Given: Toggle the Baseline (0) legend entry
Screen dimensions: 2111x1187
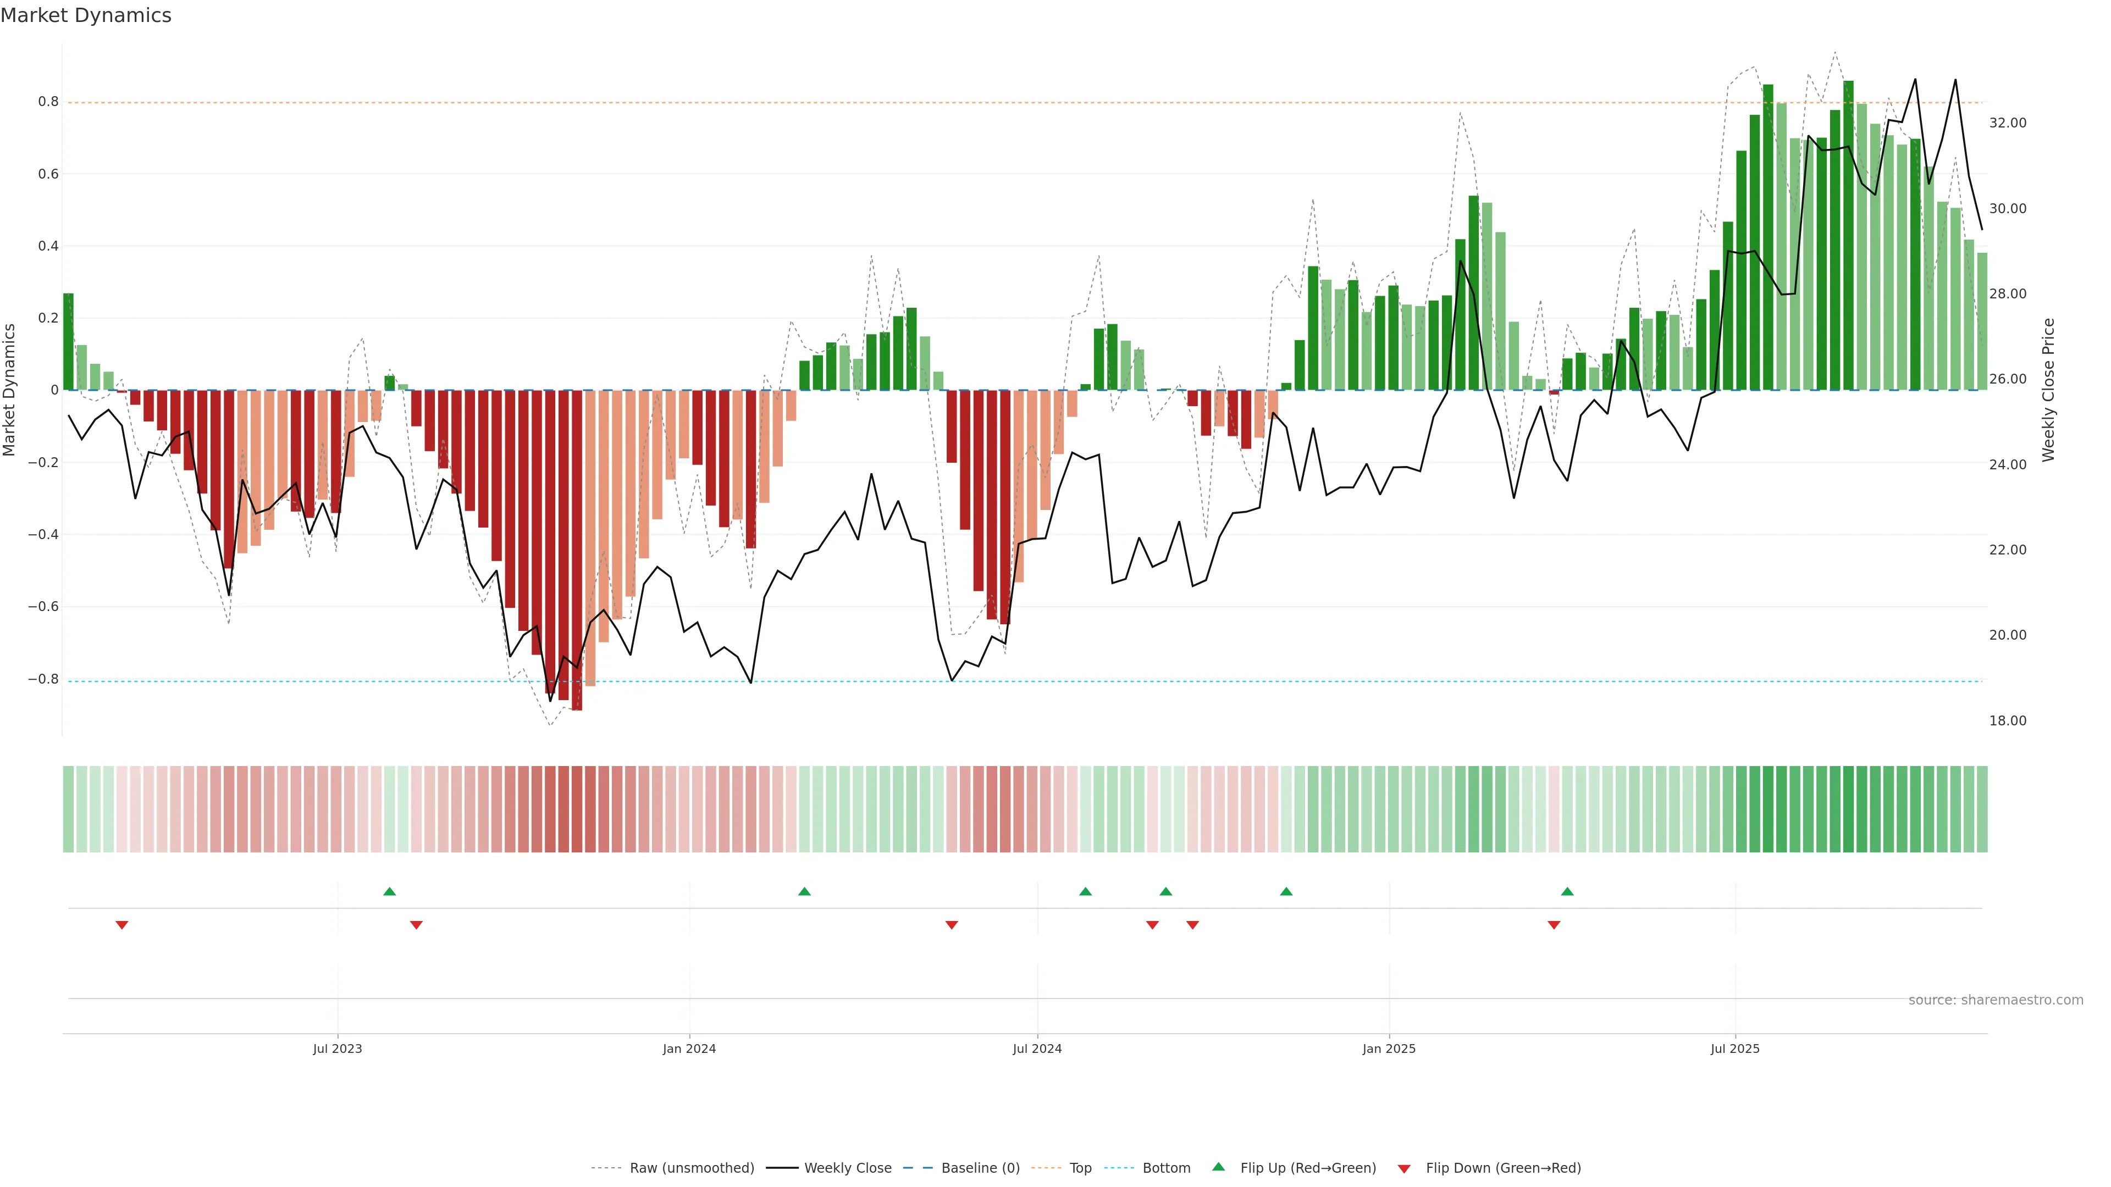Looking at the screenshot, I should coord(980,1168).
